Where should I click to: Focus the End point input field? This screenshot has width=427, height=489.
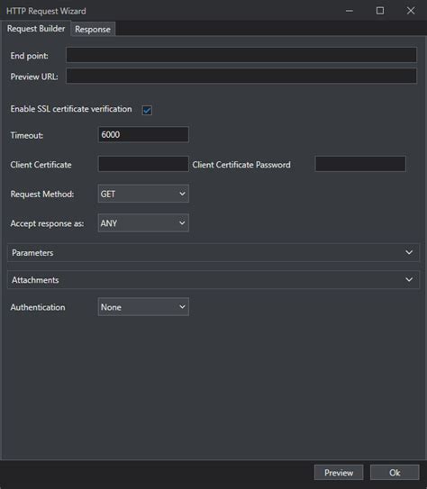pyautogui.click(x=241, y=55)
